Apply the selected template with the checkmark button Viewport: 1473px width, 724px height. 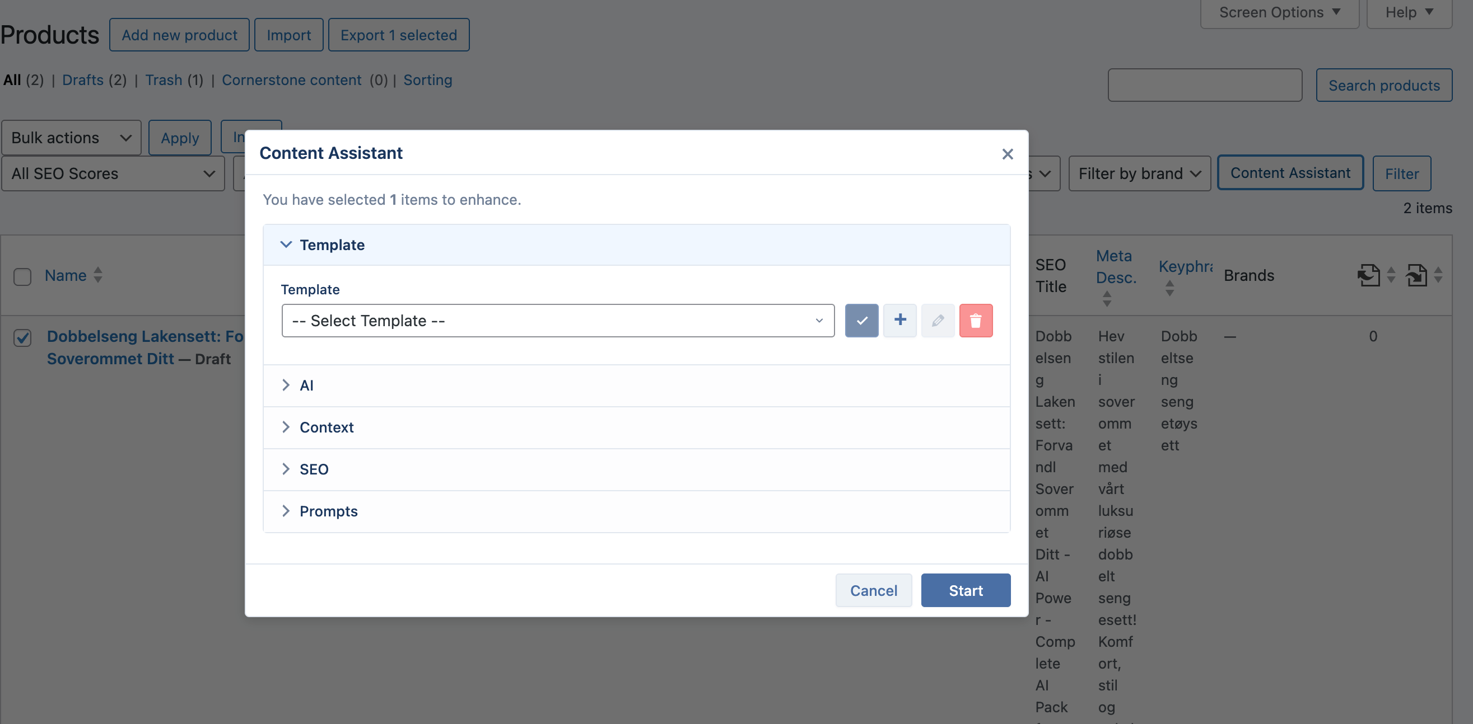(x=861, y=321)
